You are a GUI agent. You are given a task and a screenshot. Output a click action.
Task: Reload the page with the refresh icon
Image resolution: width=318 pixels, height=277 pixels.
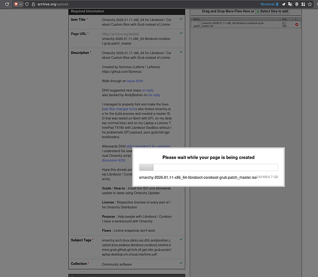tap(7, 4)
